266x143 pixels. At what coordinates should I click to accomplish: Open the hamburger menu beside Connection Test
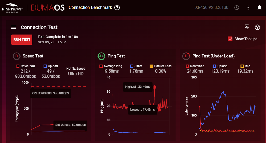(x=14, y=27)
